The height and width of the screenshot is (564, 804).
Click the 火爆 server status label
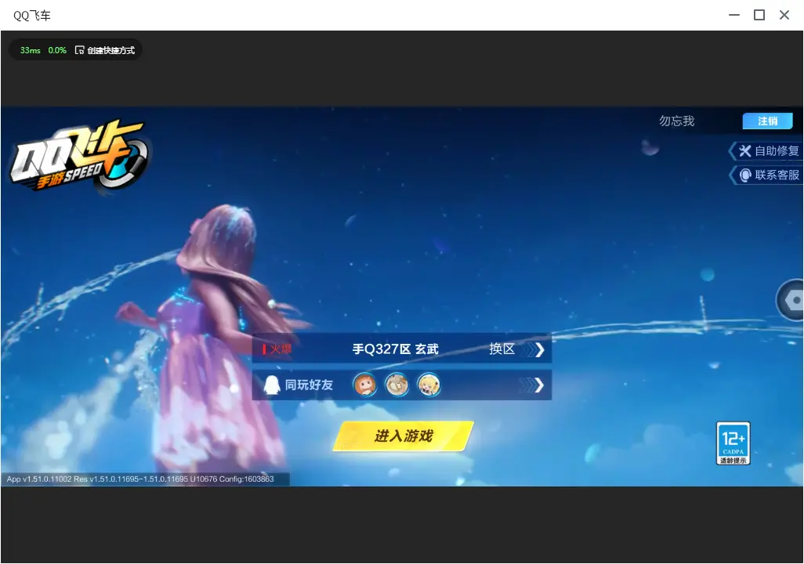[x=277, y=349]
